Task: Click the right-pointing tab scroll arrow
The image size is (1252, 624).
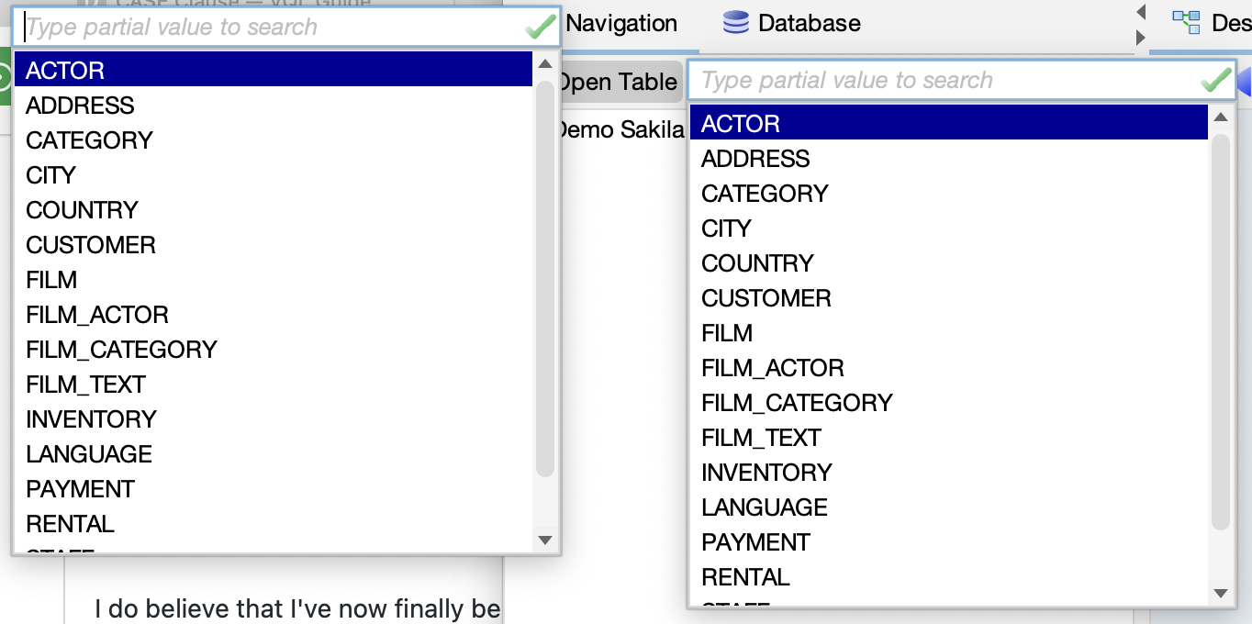Action: 1141,38
